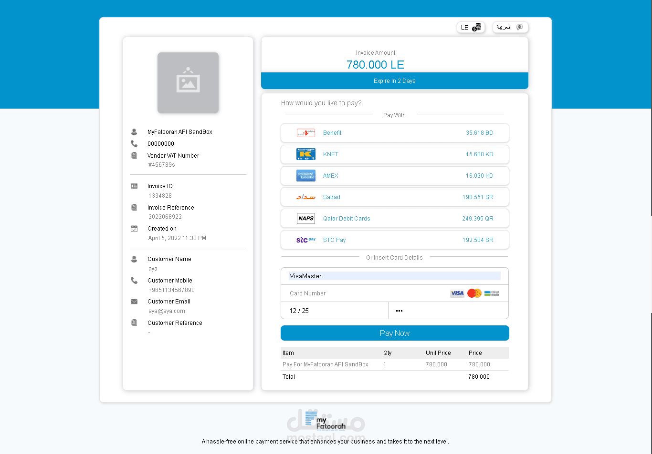Choose STC Pay payment option
The width and height of the screenshot is (652, 454).
(x=395, y=240)
